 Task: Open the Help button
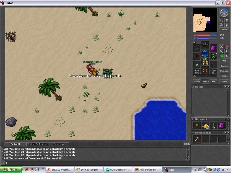224,76
